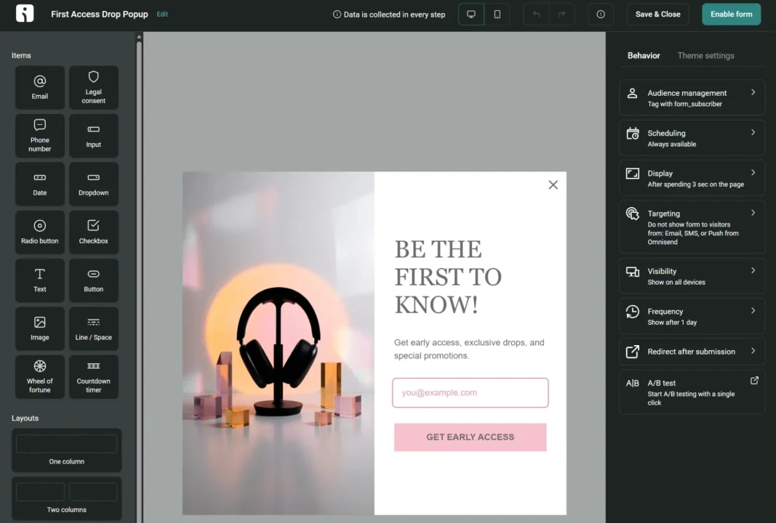This screenshot has width=776, height=523.
Task: Add a Line / Space item
Action: (94, 329)
